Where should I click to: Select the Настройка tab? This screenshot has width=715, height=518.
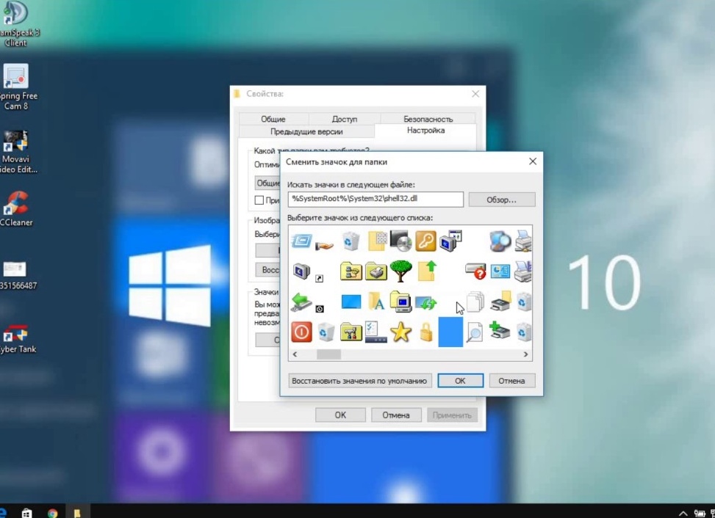click(x=425, y=131)
